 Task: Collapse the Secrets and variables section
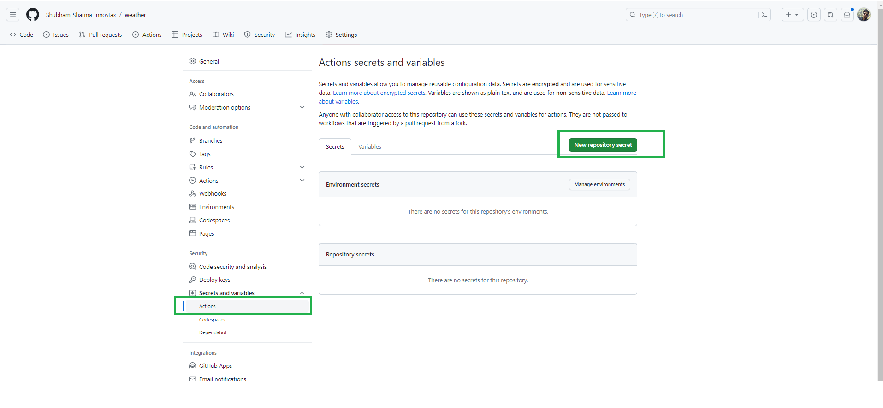[x=302, y=293]
